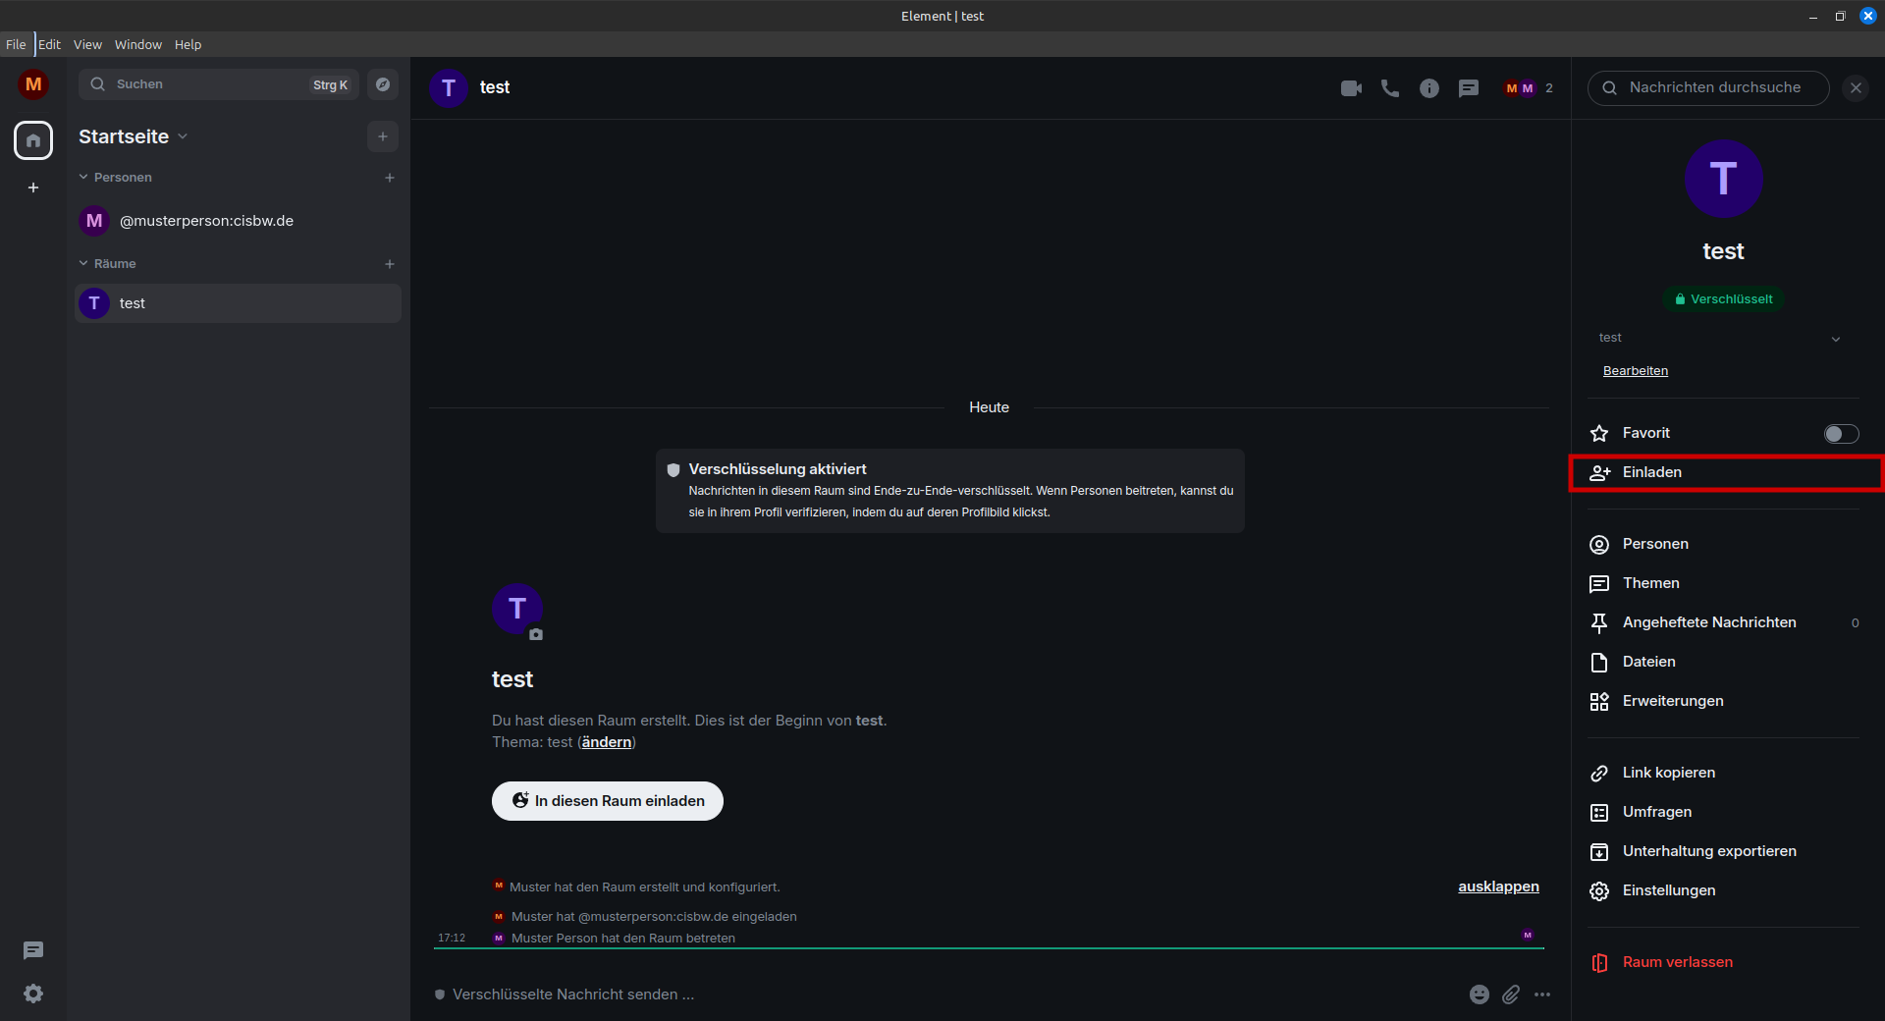The width and height of the screenshot is (1885, 1021).
Task: Click the explore rooms compass icon
Action: coord(383,84)
